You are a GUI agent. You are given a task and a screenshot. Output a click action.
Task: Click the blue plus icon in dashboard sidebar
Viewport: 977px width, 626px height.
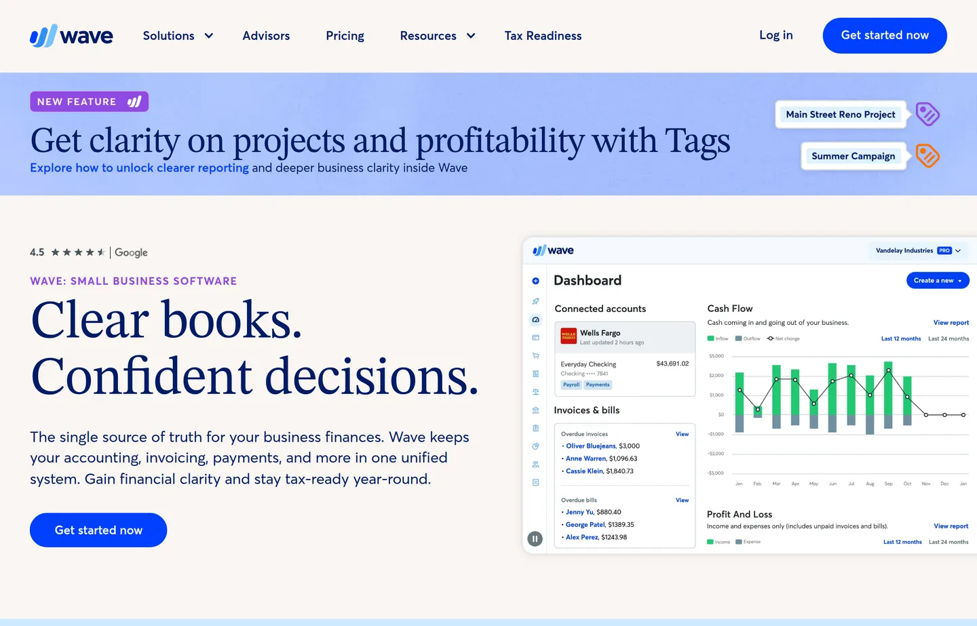(x=535, y=281)
